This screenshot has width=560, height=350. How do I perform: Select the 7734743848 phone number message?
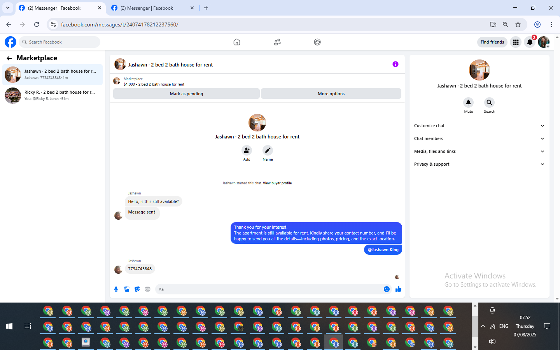[140, 269]
